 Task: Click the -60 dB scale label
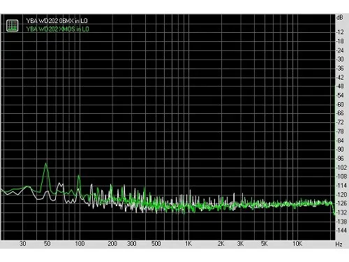pyautogui.click(x=340, y=104)
